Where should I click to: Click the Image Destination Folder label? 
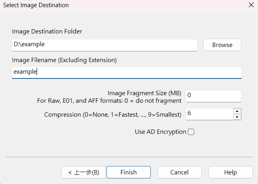47,31
